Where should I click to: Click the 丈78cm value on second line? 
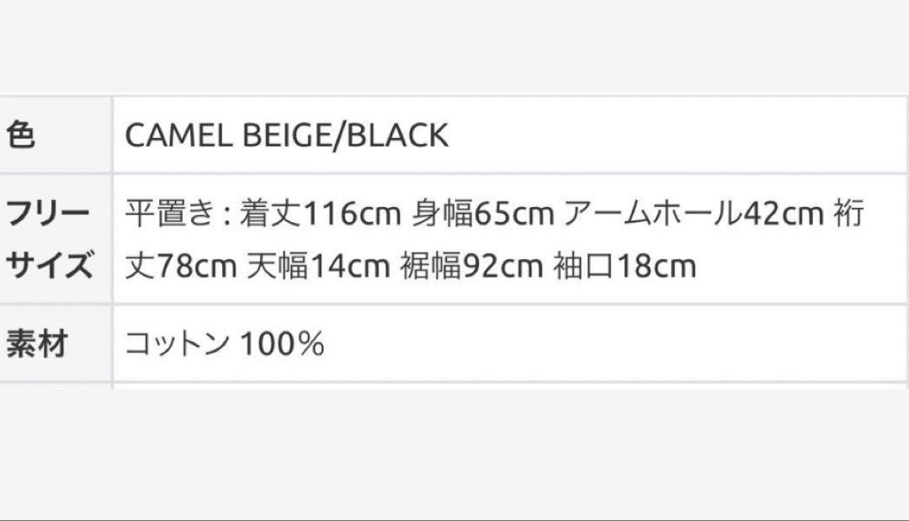(x=181, y=266)
